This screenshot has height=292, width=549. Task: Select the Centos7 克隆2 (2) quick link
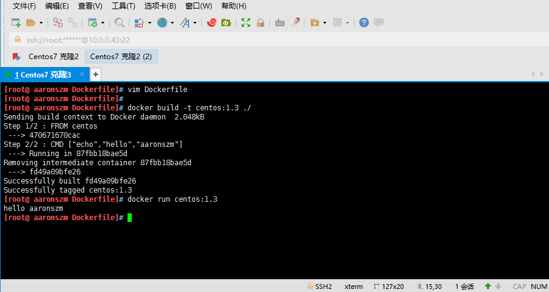point(121,57)
